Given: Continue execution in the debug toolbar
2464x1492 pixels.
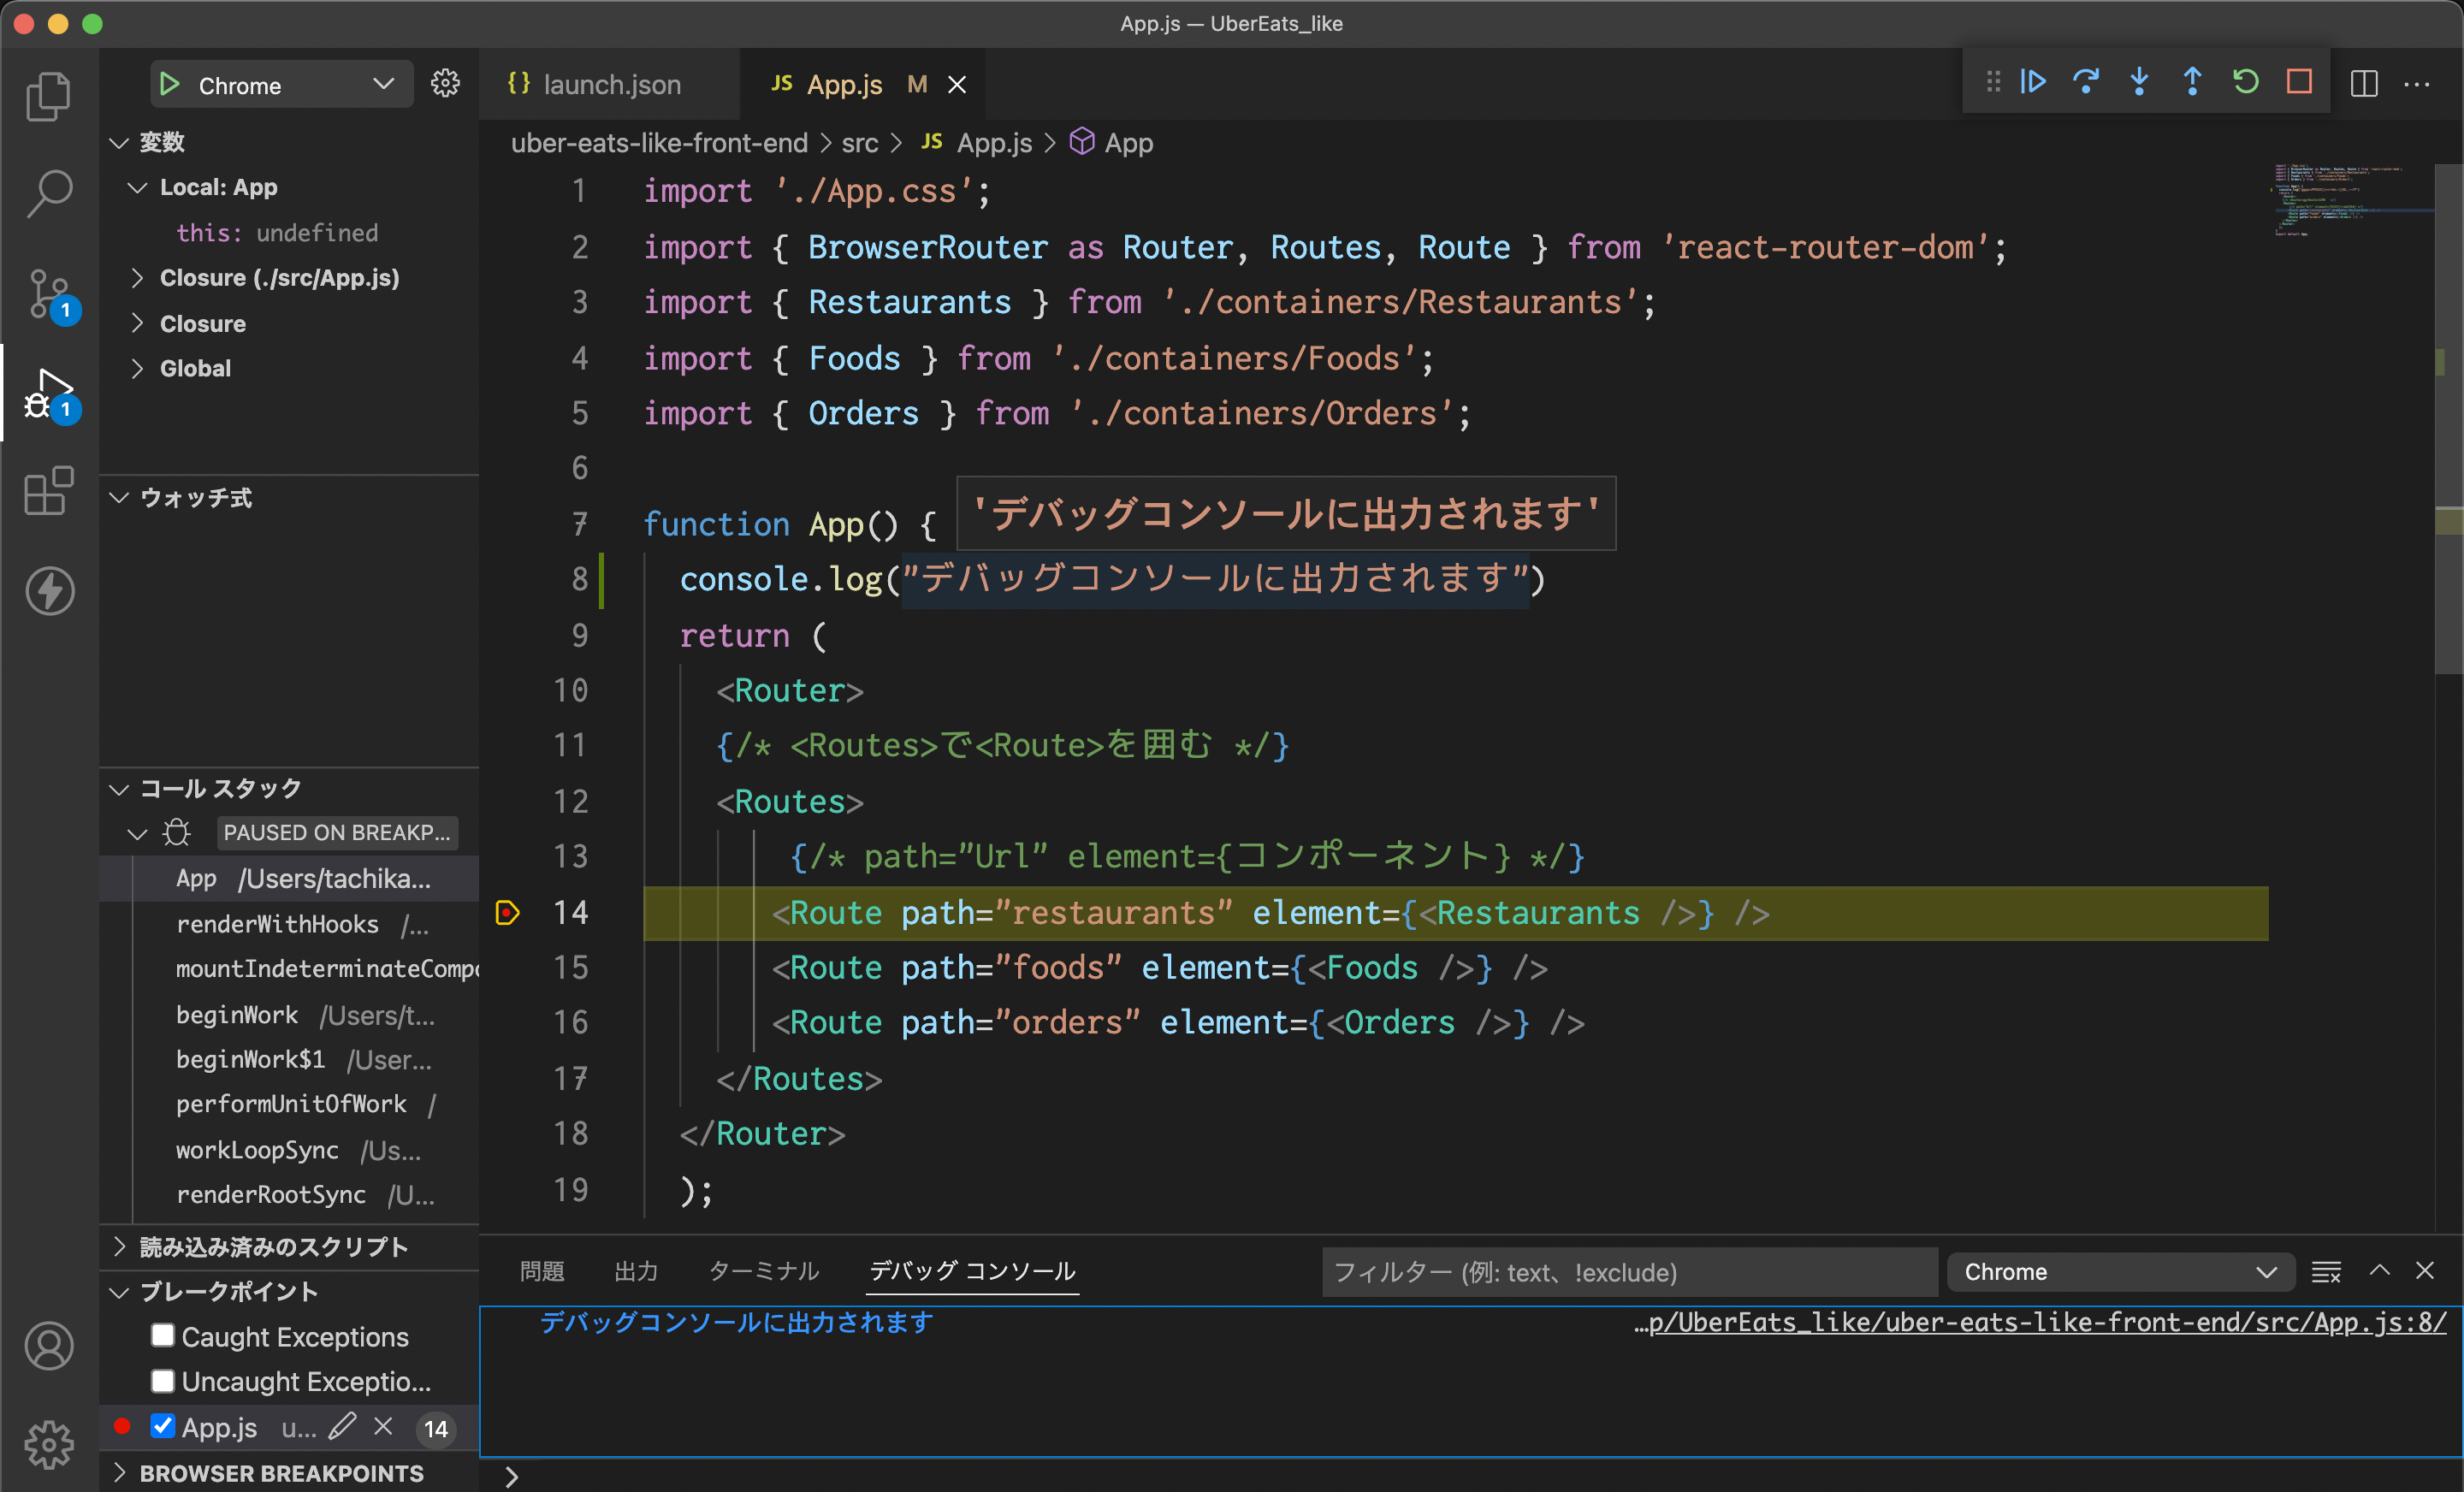Looking at the screenshot, I should click(x=2033, y=83).
